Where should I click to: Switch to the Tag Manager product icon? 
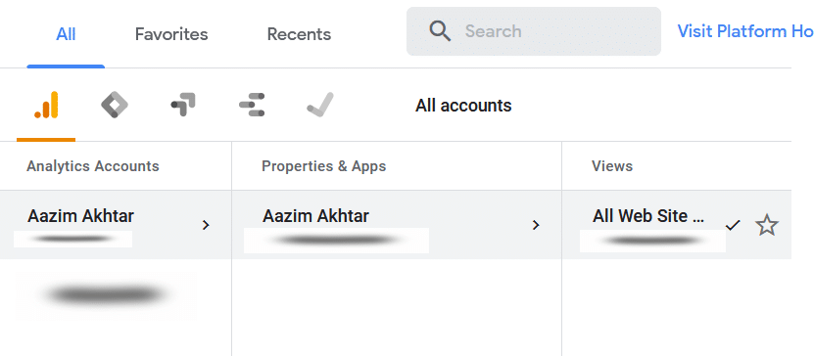click(x=115, y=106)
